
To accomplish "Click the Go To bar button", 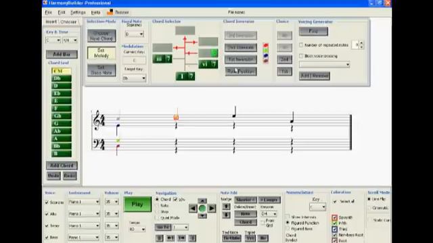I will point(163,227).
